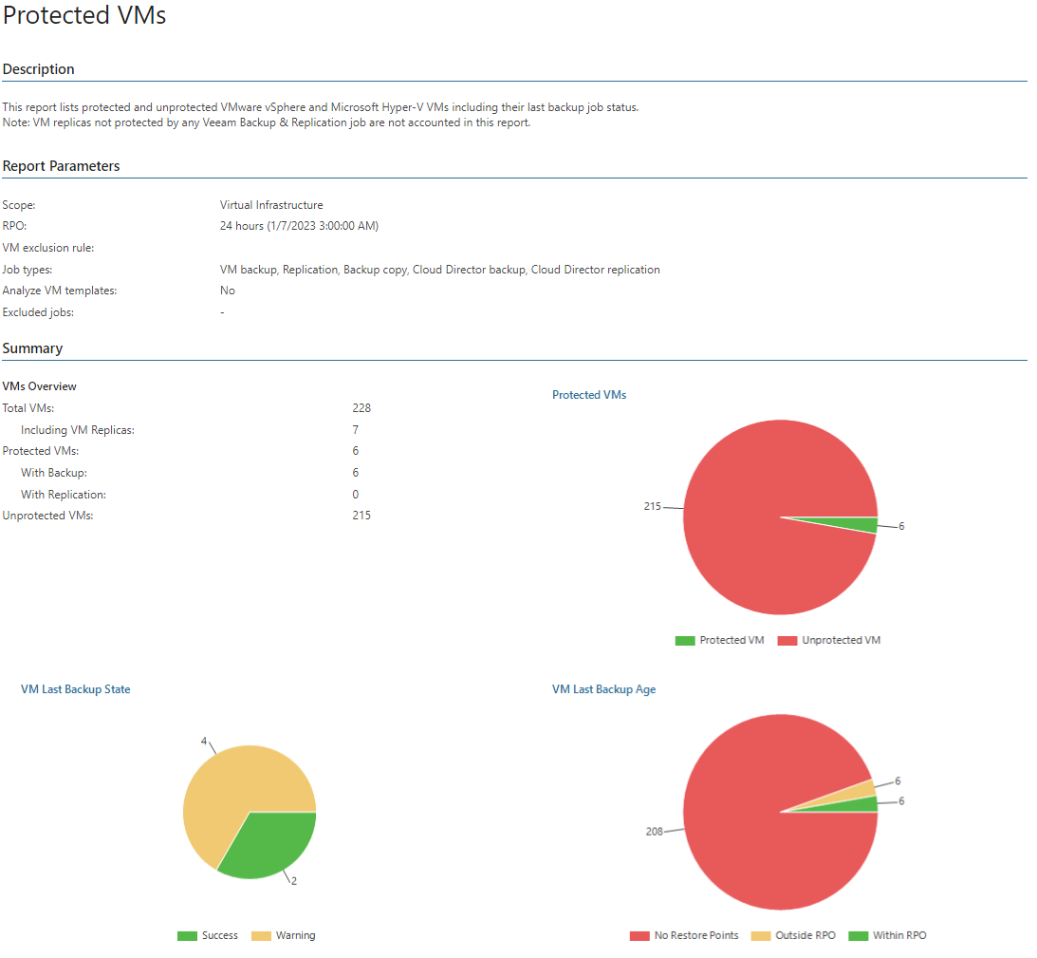Click the green Protected VM legend swatch
This screenshot has height=958, width=1037.
[x=684, y=640]
